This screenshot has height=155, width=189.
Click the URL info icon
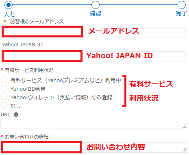(x=16, y=115)
